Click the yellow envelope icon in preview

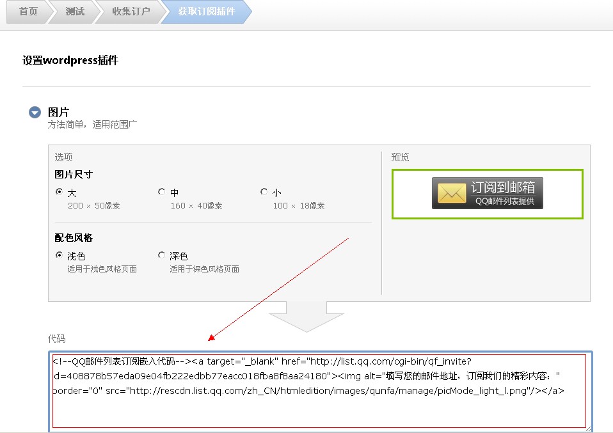pyautogui.click(x=452, y=193)
